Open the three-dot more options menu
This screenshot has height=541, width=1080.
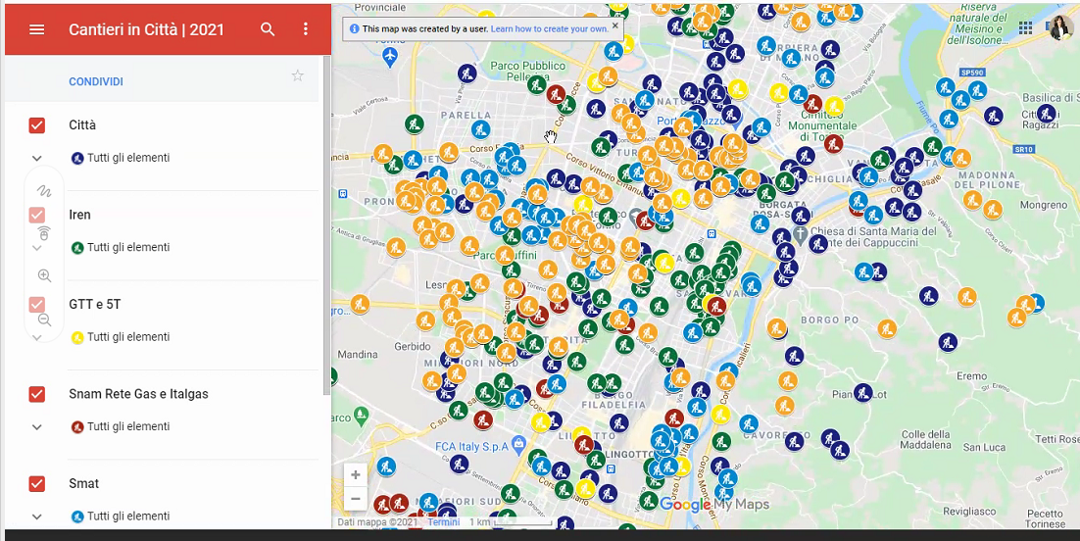tap(306, 29)
